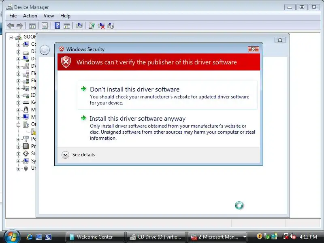Click the round back arrow in the driver wizard
The height and width of the screenshot is (243, 324).
click(x=45, y=50)
